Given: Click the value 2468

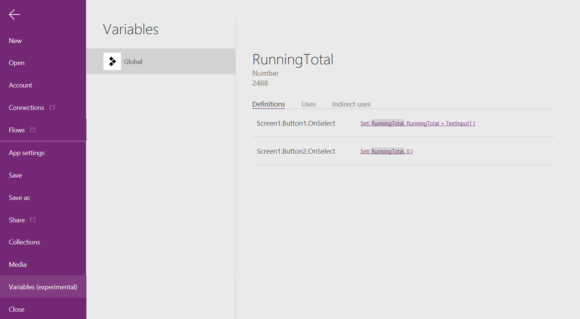Looking at the screenshot, I should click(x=260, y=83).
